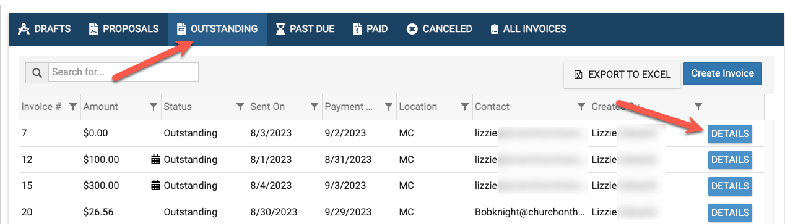This screenshot has height=224, width=785.
Task: Click calendar icon on invoice 15
Action: pos(156,186)
